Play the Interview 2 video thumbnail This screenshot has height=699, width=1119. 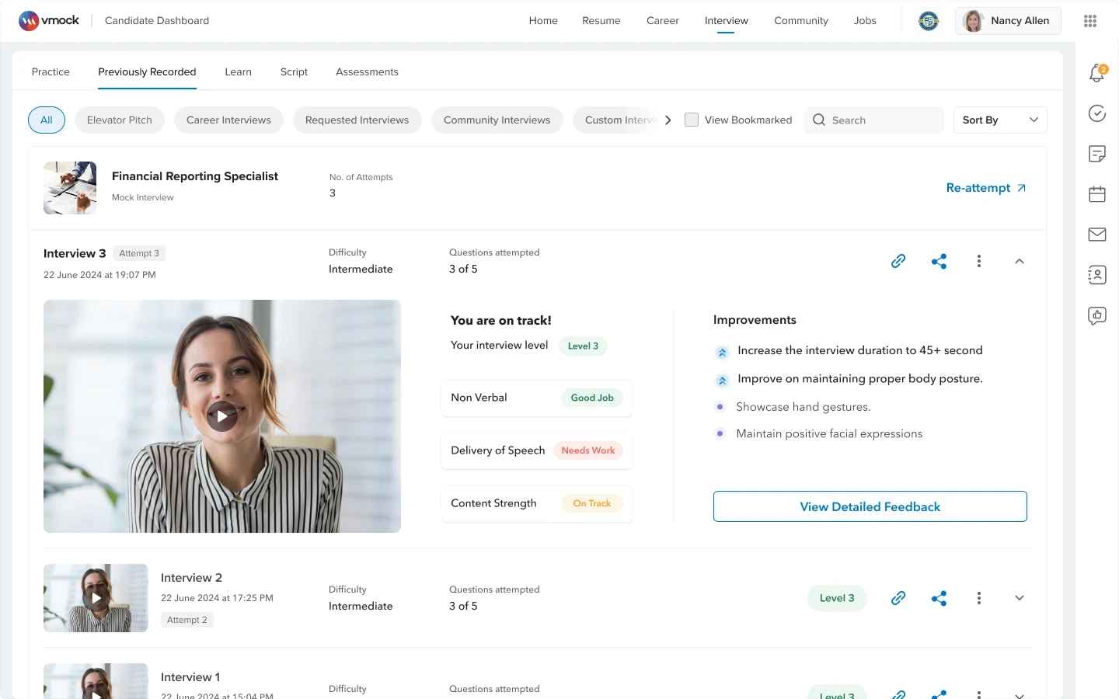click(96, 598)
